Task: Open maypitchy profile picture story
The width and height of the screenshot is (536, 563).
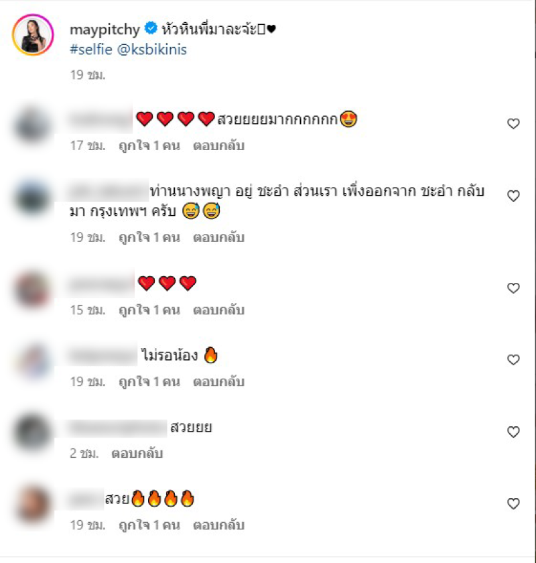Action: coord(33,35)
